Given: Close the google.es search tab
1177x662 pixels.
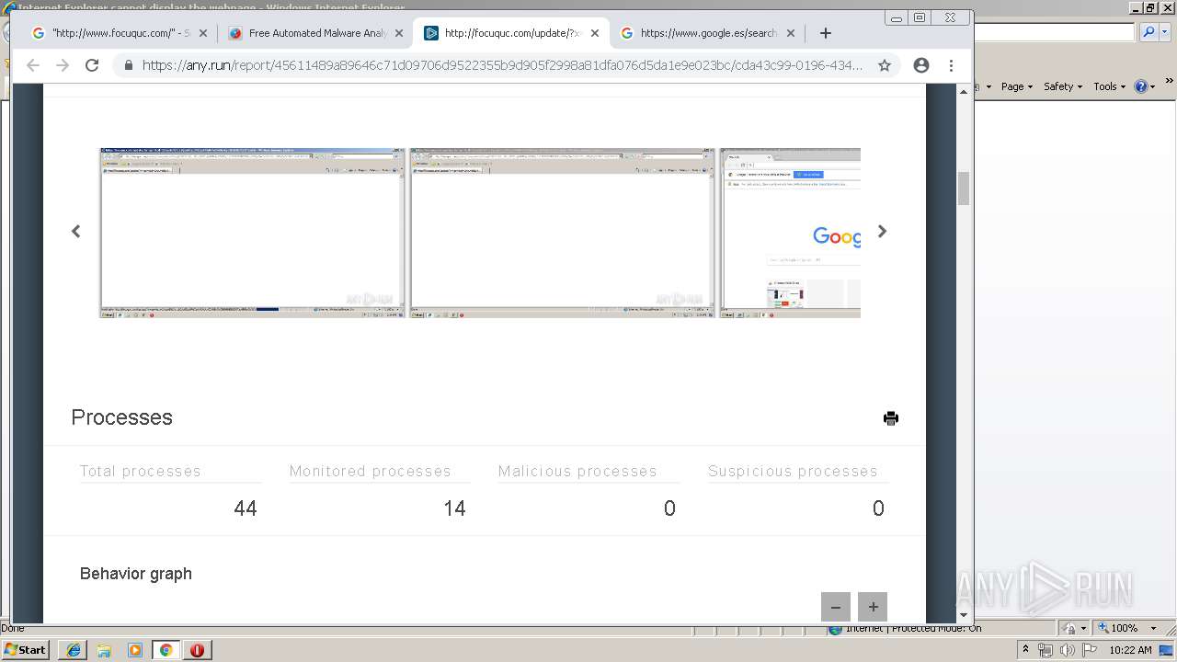Looking at the screenshot, I should [791, 33].
